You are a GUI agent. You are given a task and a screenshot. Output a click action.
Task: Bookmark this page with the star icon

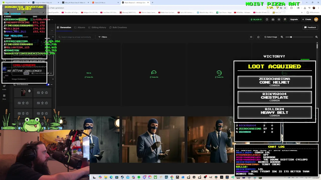click(x=285, y=8)
